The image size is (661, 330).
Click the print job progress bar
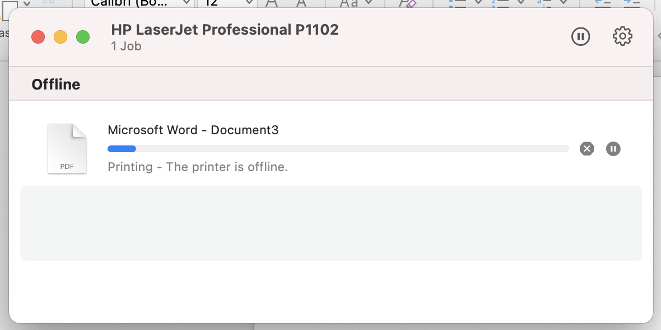(x=338, y=149)
